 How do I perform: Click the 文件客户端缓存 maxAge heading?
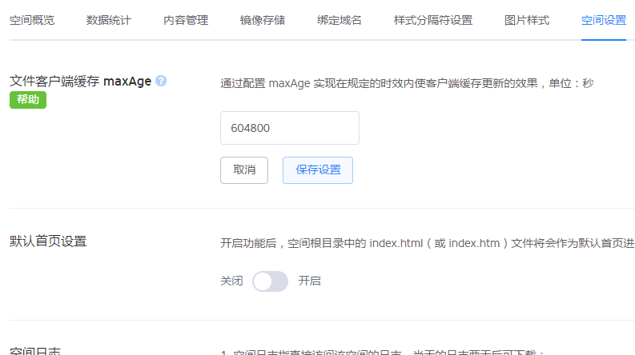coord(80,81)
